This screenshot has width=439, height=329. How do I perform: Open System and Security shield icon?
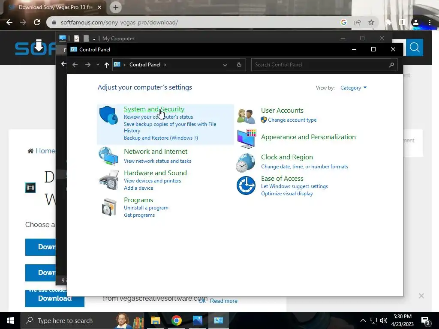pyautogui.click(x=108, y=115)
